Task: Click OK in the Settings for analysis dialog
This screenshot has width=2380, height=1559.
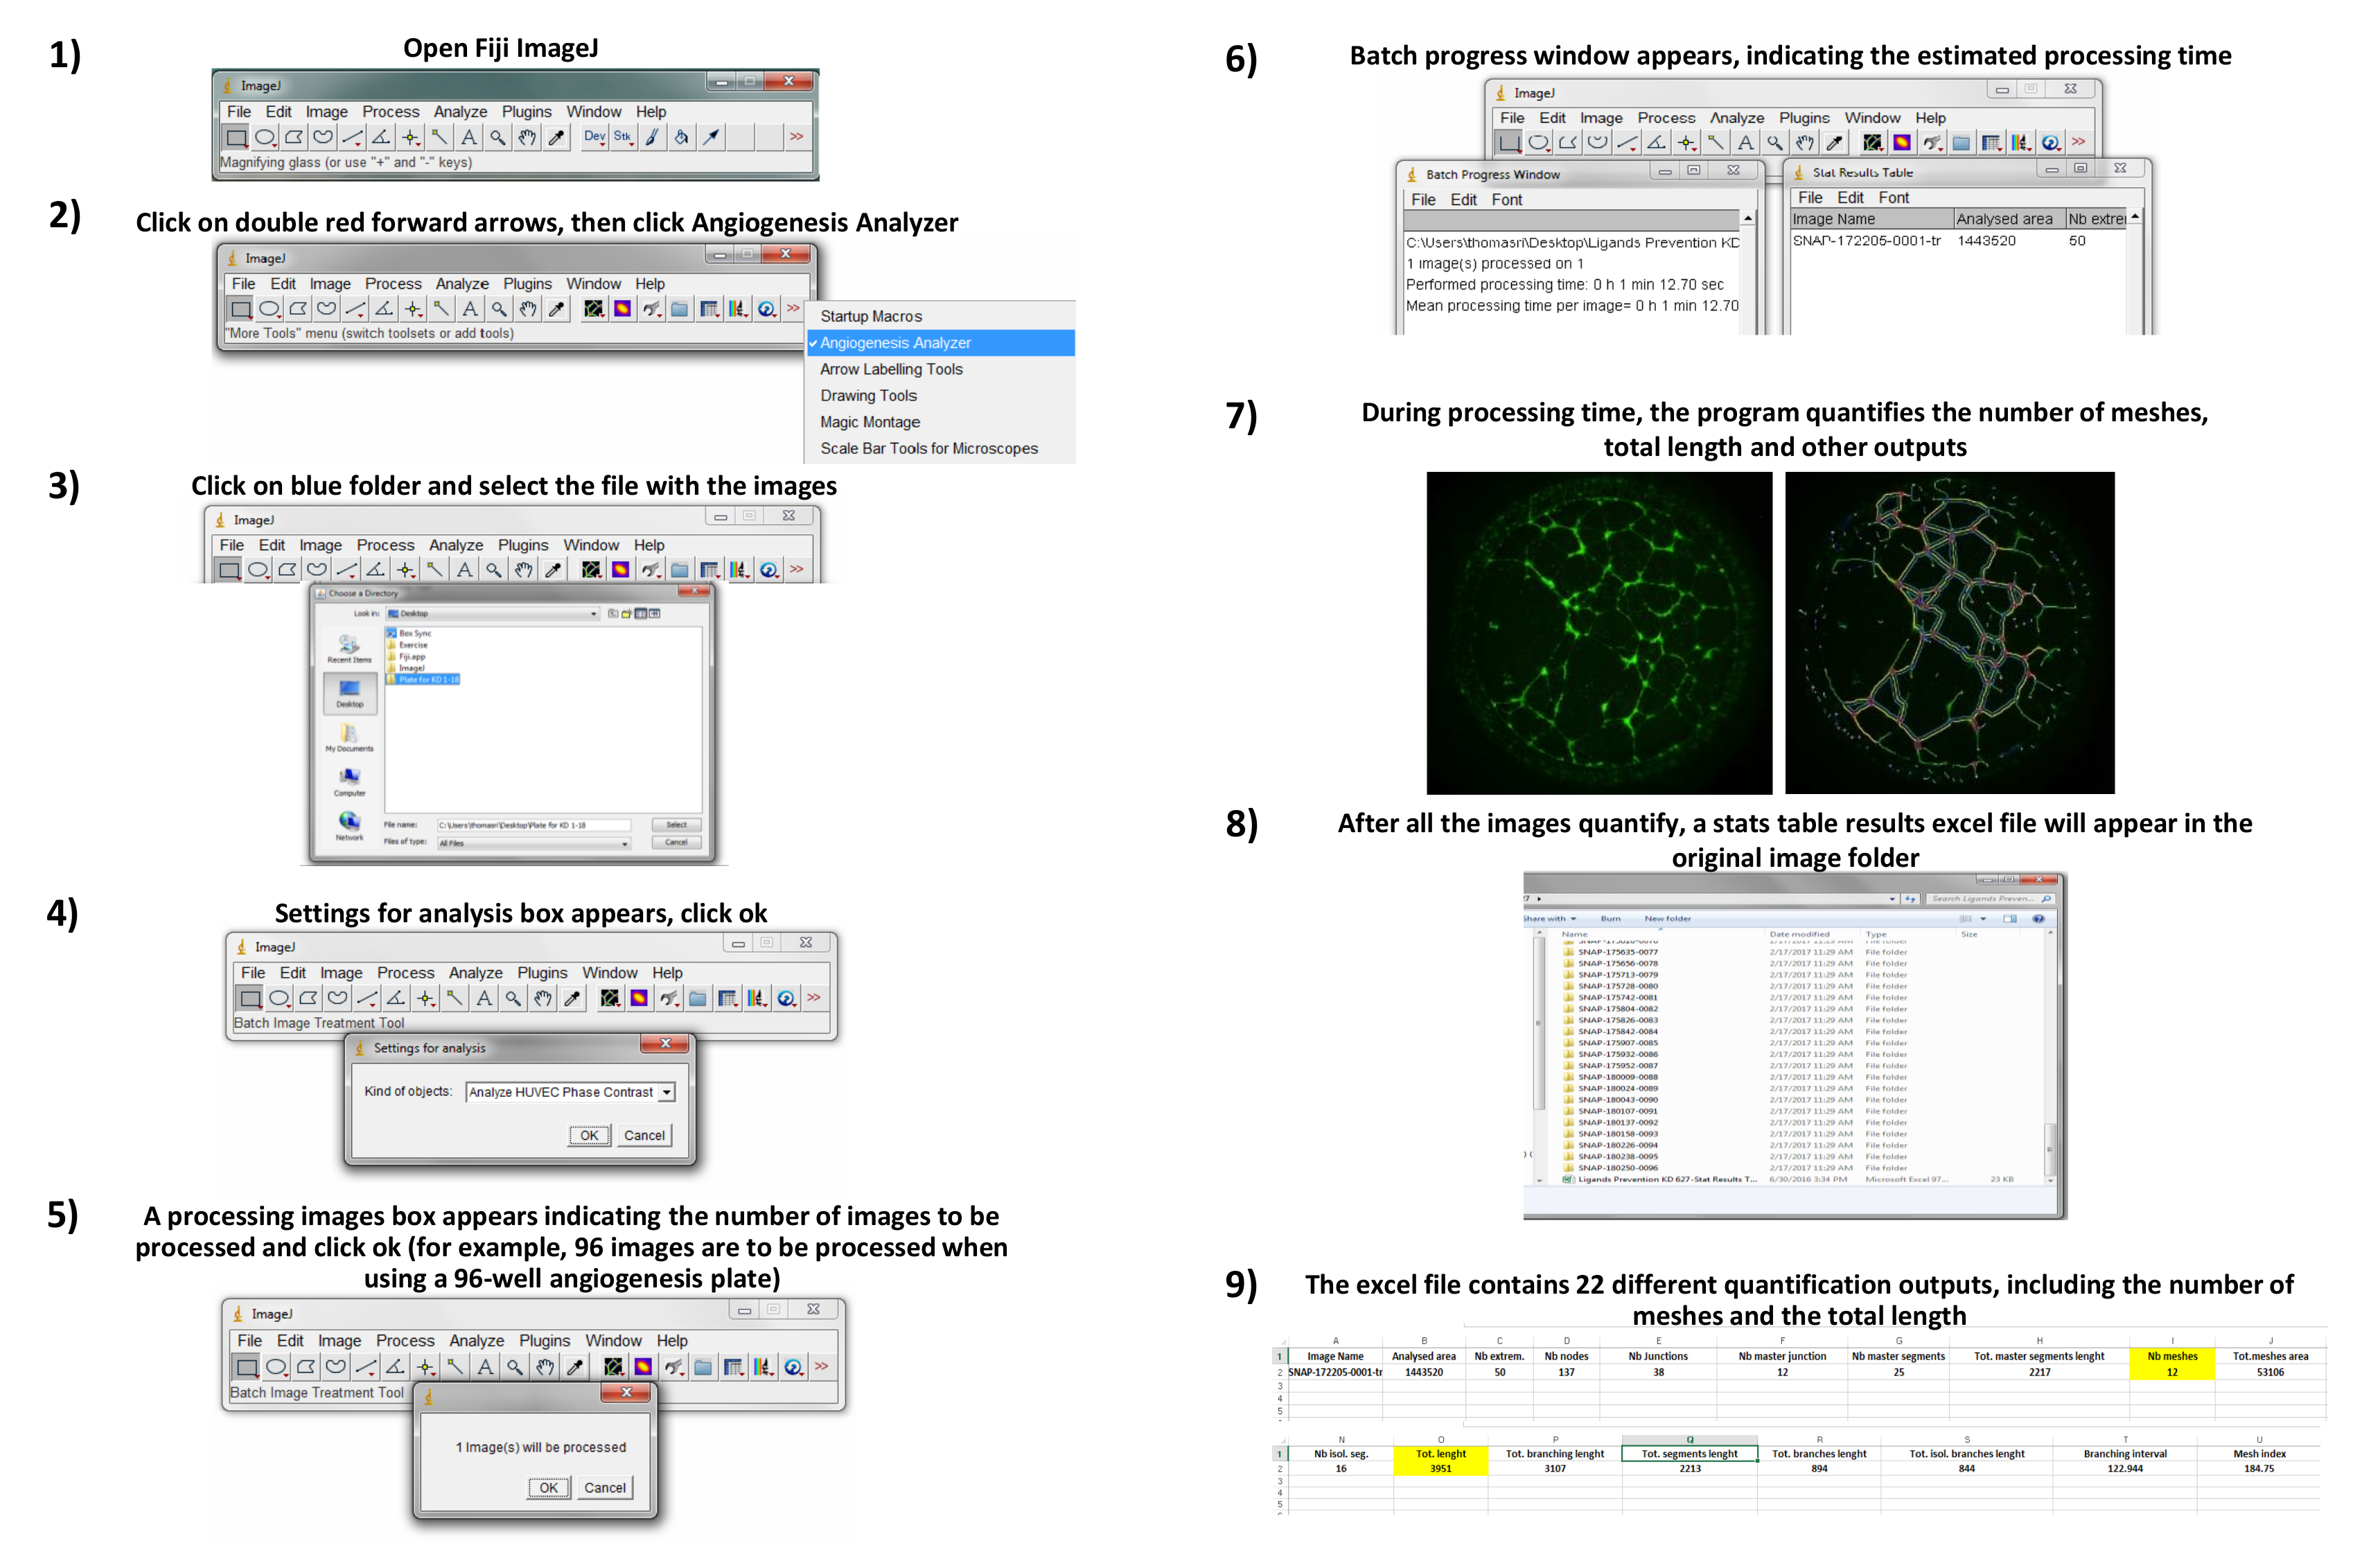Action: pos(589,1136)
